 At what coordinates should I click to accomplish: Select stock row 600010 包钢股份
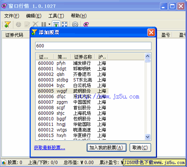(73, 119)
